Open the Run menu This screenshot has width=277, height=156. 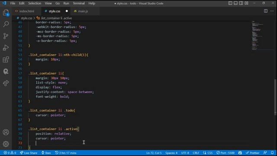pyautogui.click(x=66, y=3)
